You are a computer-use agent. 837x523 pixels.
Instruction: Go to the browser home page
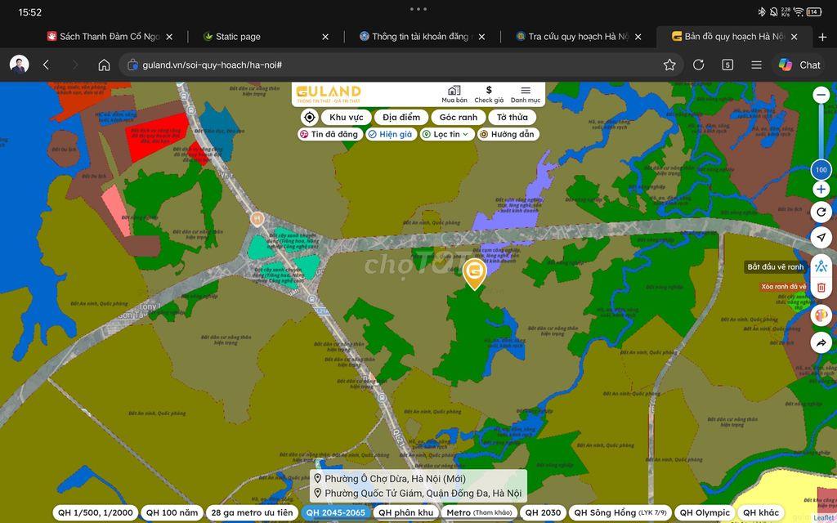click(104, 65)
